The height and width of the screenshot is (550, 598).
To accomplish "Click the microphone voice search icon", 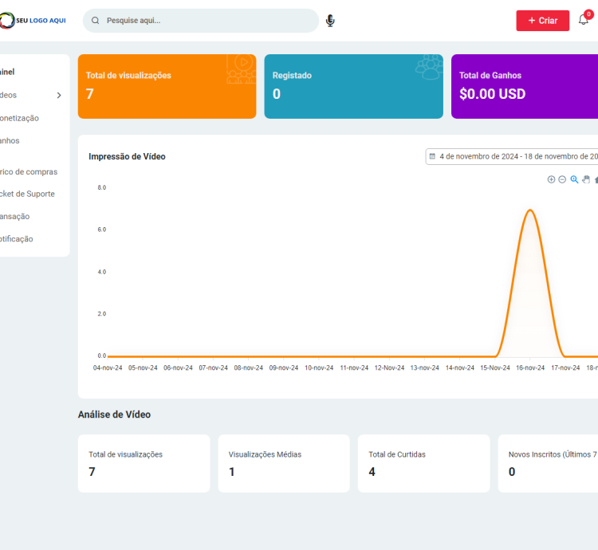I will click(x=330, y=21).
